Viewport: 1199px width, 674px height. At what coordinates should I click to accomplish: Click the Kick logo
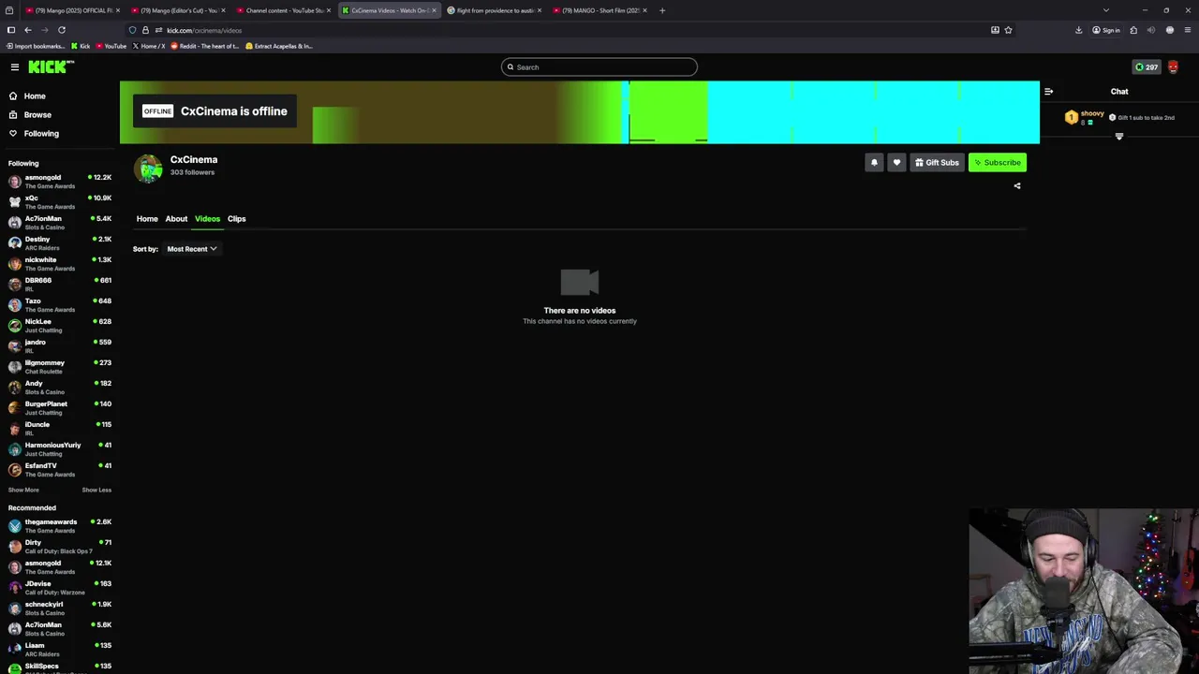(x=51, y=66)
